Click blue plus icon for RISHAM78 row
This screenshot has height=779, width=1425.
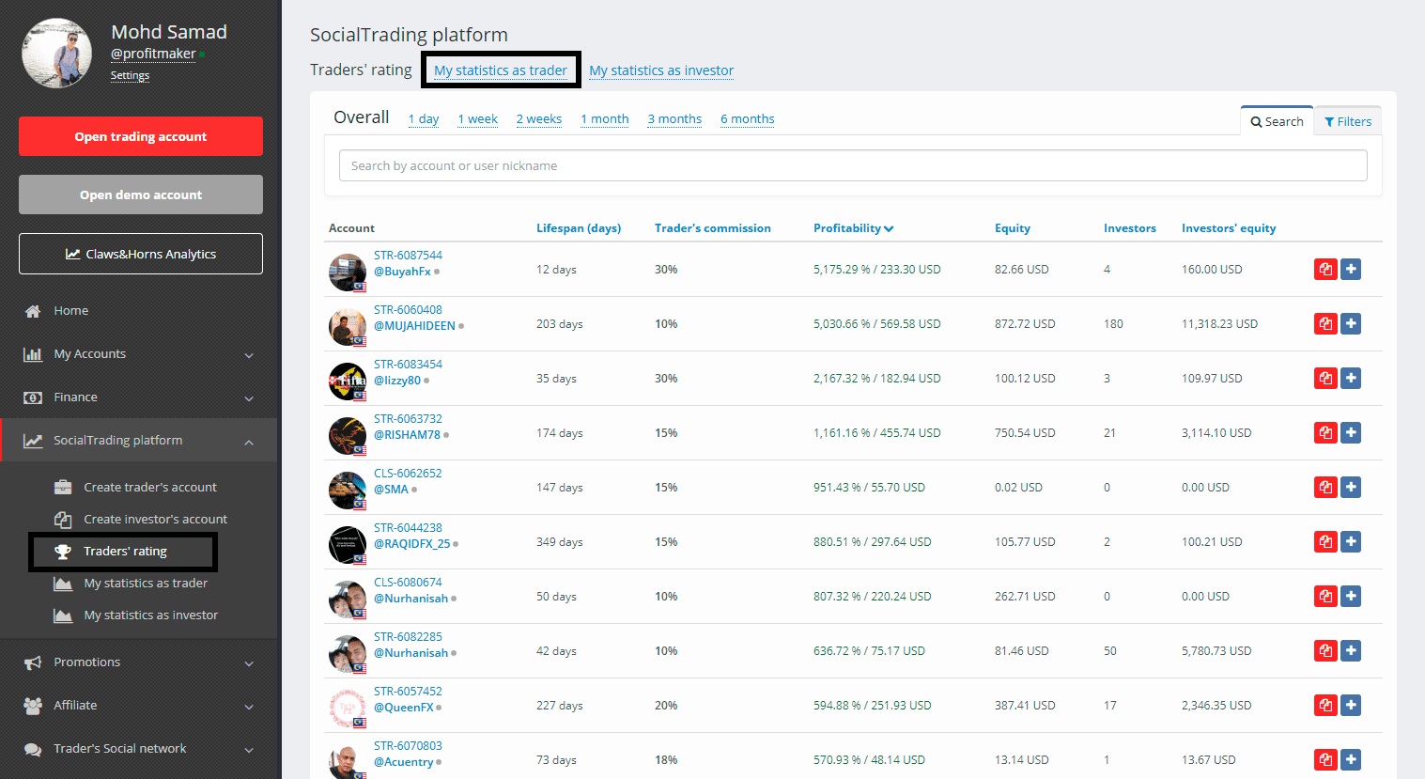click(1351, 433)
